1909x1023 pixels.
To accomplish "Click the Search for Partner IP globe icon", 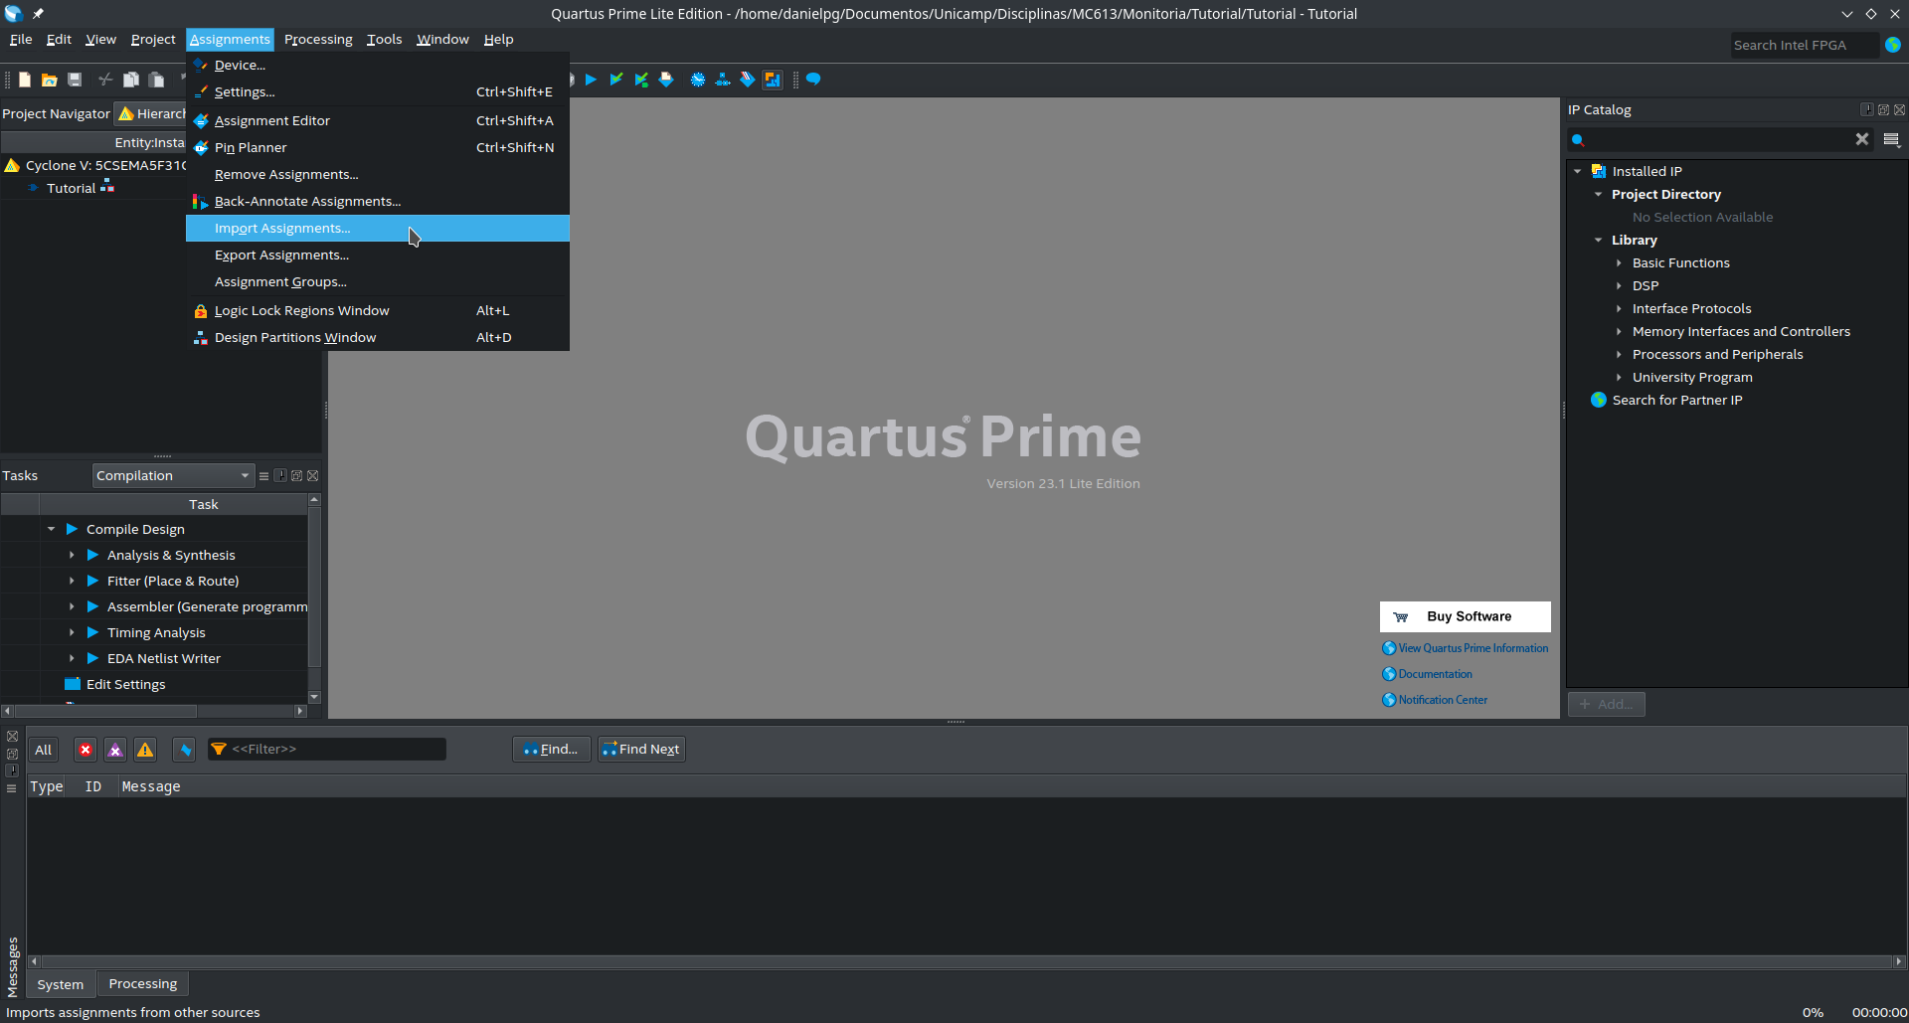I will coord(1599,401).
